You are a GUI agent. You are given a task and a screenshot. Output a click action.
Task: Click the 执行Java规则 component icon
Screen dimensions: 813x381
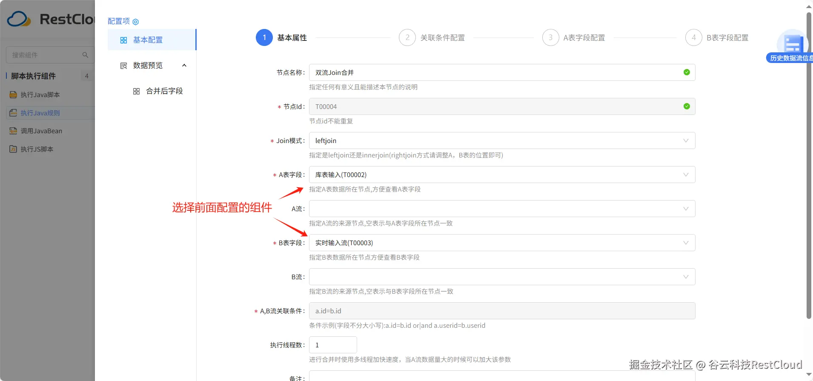click(13, 113)
